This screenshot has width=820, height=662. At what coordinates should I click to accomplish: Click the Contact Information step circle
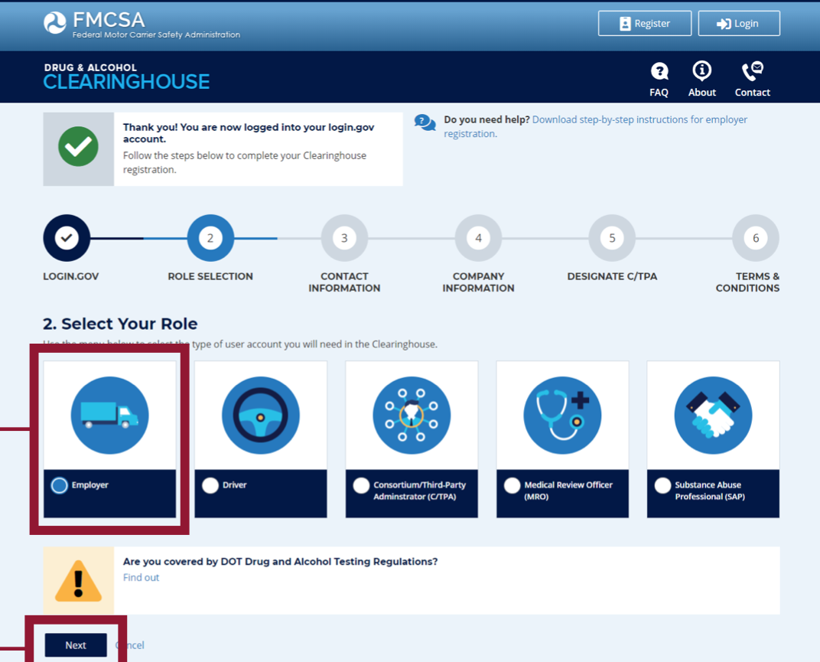(x=344, y=237)
